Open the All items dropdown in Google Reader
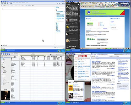 pos(113,56)
